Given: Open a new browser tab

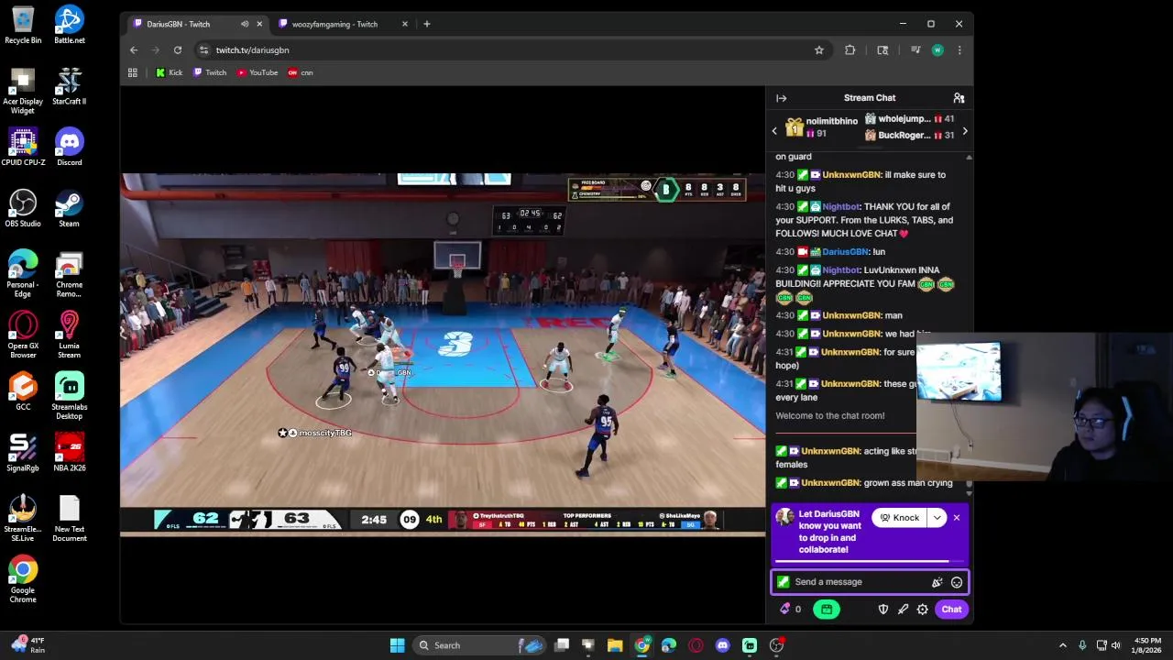Looking at the screenshot, I should [426, 24].
